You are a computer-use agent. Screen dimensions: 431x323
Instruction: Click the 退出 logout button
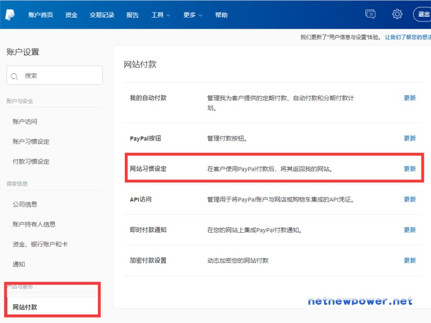[422, 14]
